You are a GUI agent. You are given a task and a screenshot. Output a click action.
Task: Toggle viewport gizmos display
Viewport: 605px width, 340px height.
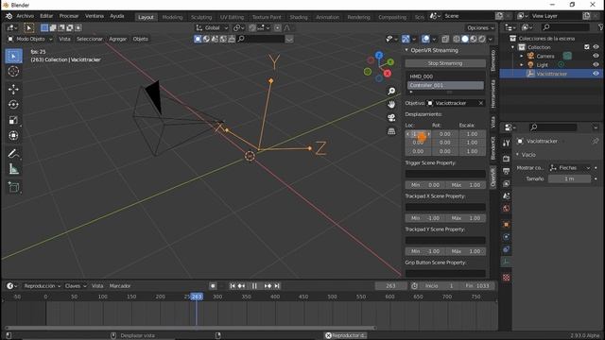(406, 39)
